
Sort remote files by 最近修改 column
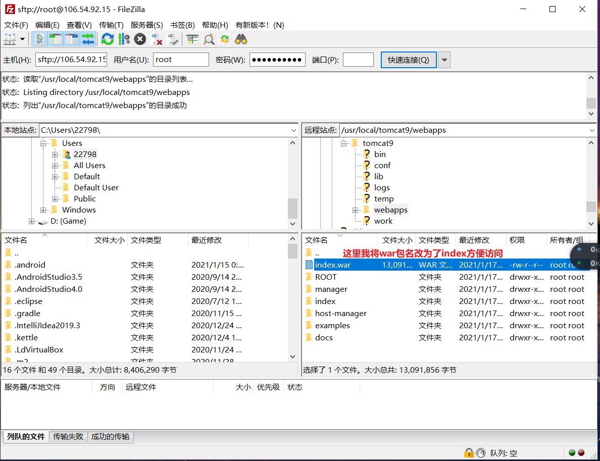[481, 240]
